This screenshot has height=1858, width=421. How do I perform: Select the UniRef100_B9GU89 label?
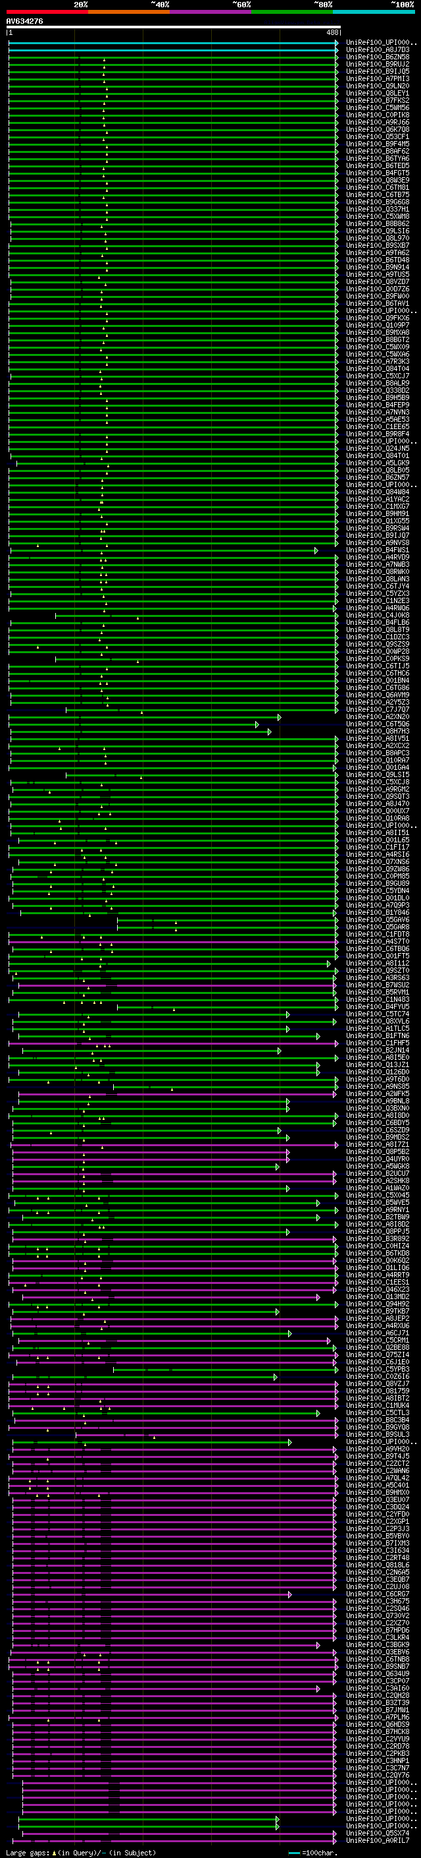tap(378, 884)
